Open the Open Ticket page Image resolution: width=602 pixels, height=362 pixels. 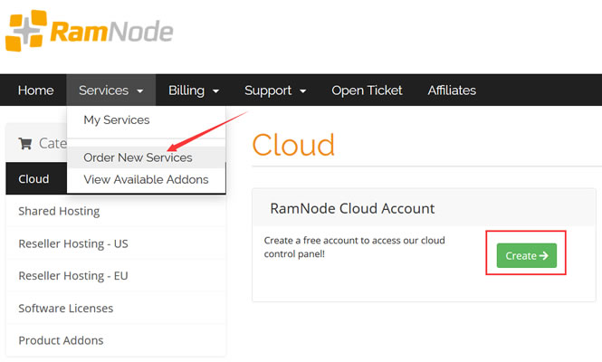pos(367,90)
